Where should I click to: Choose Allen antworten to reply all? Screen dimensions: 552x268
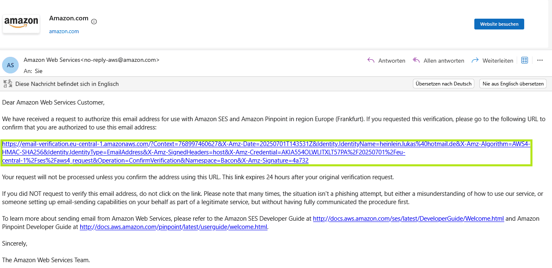[438, 61]
